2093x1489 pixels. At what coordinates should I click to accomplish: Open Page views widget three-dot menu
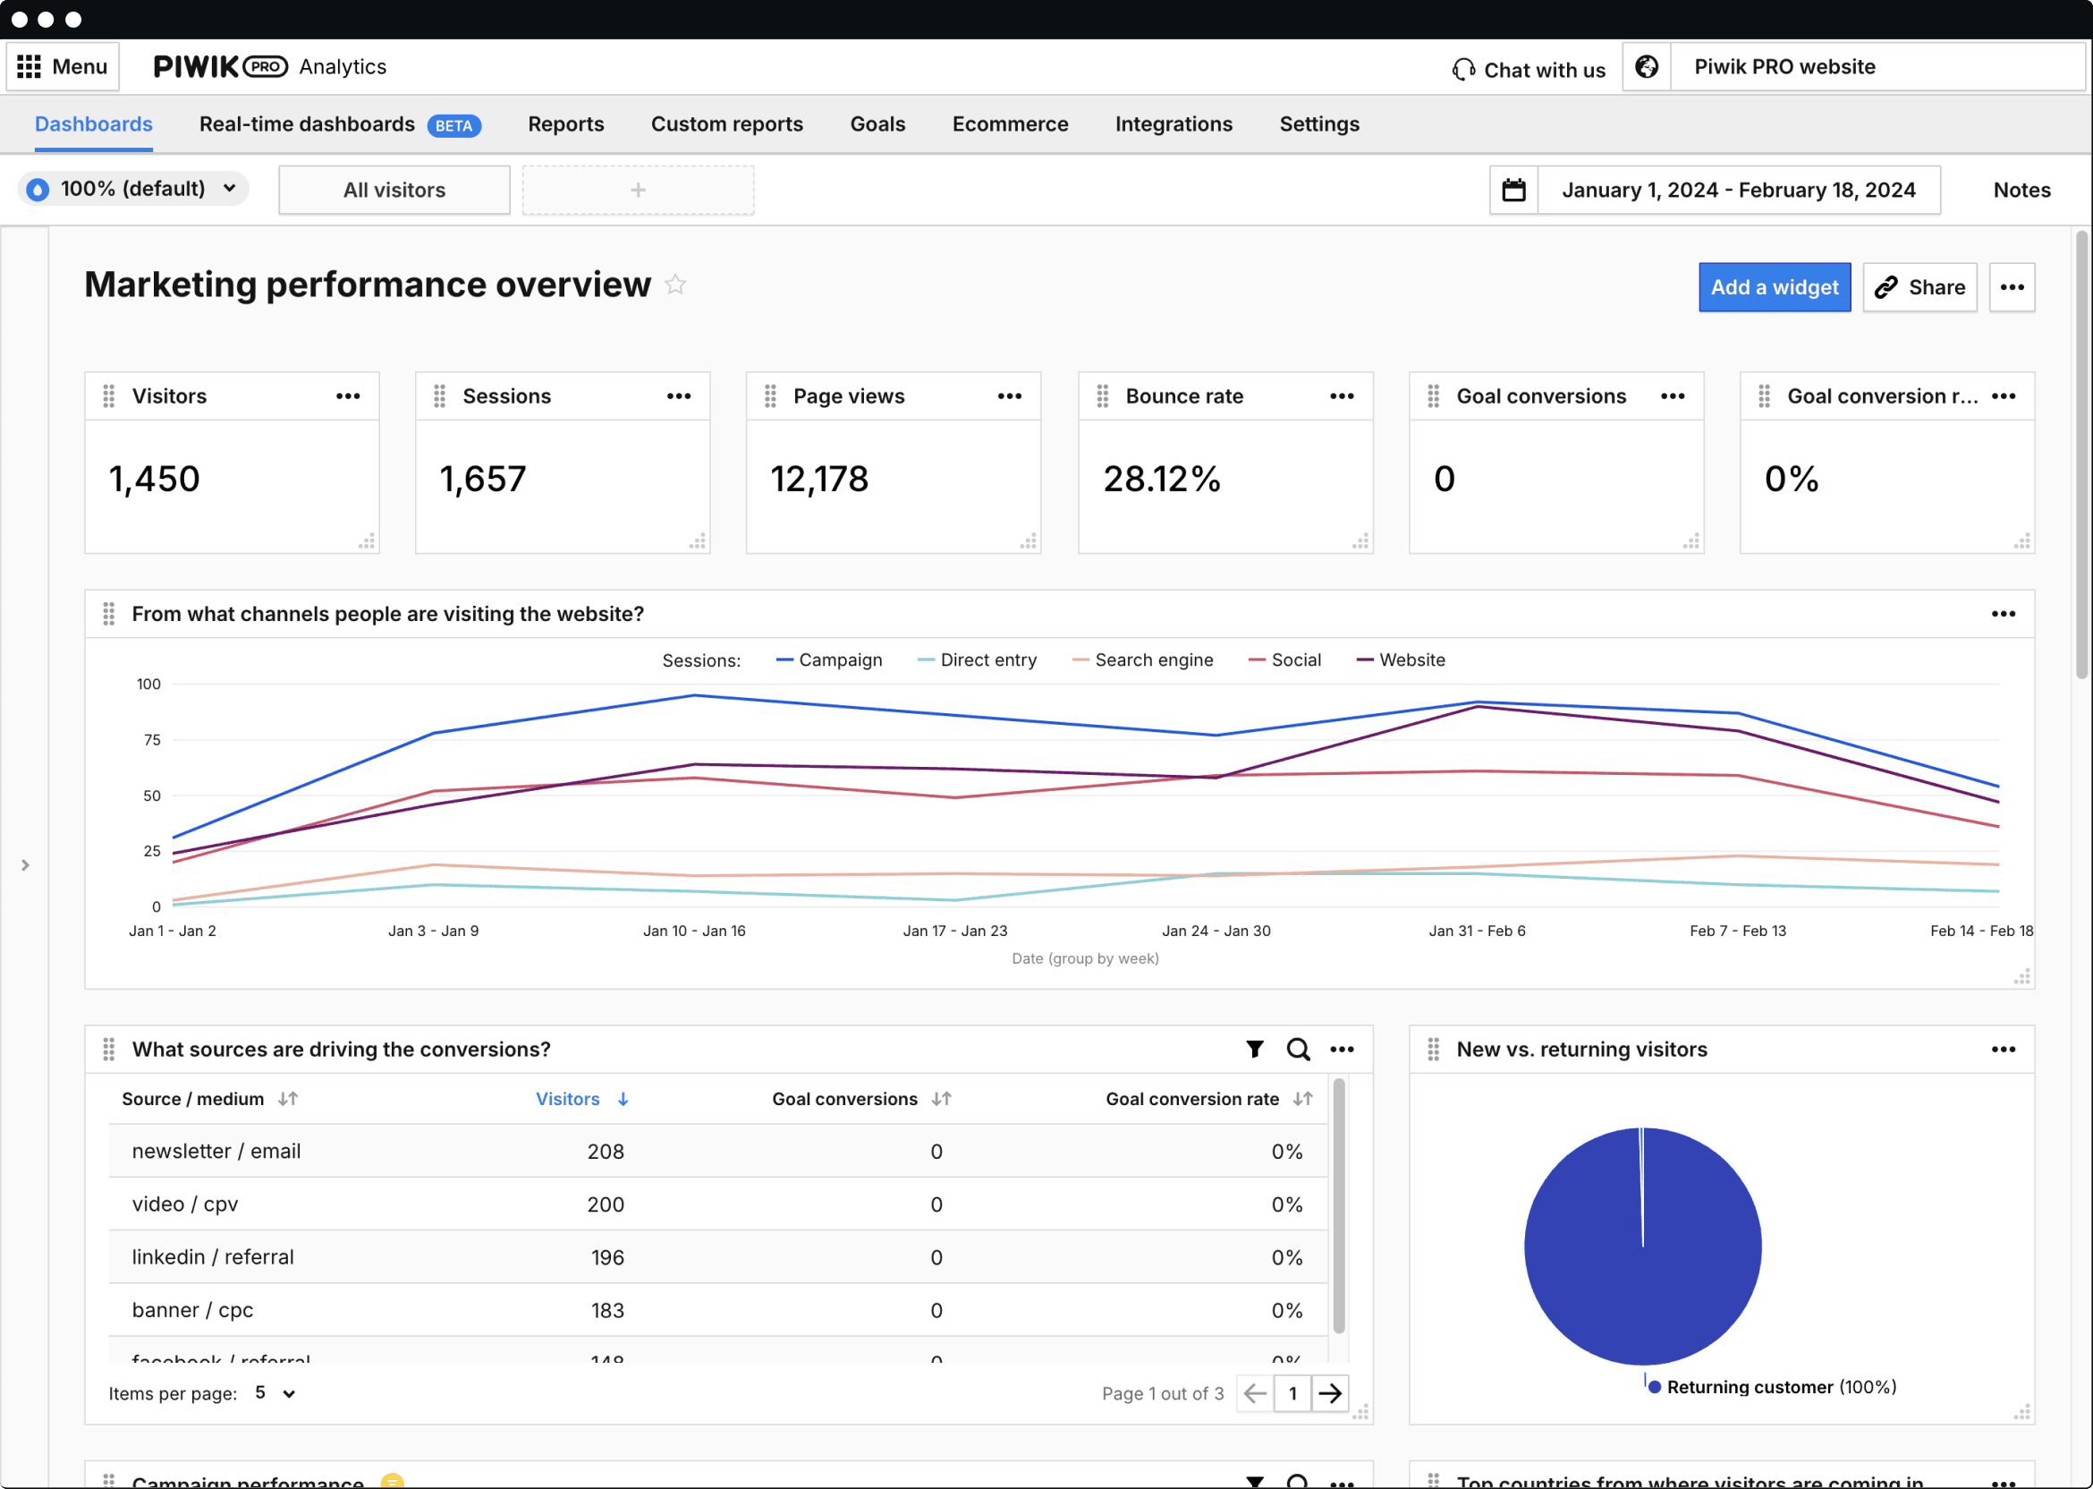(x=1010, y=396)
